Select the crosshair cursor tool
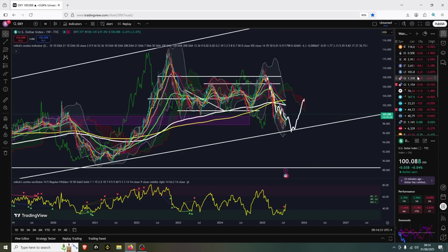The image size is (448, 252). tap(5, 34)
